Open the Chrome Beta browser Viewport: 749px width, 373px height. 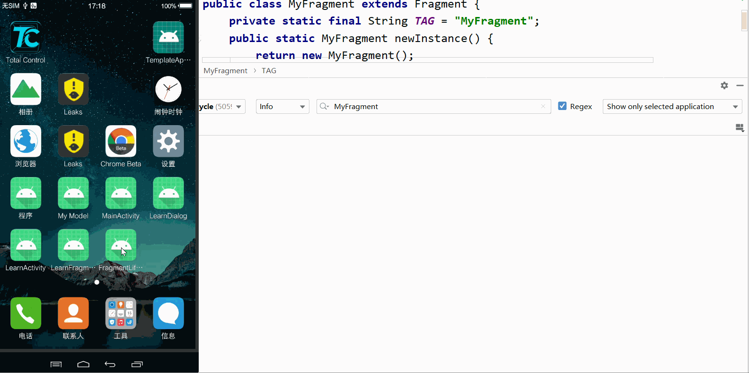[121, 141]
